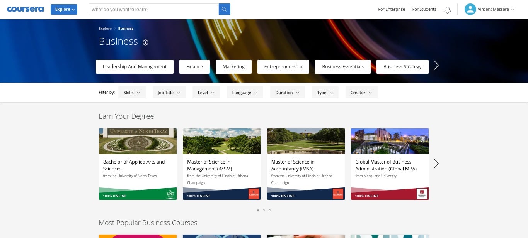
Task: Expand the Creator filter
Action: (361, 93)
